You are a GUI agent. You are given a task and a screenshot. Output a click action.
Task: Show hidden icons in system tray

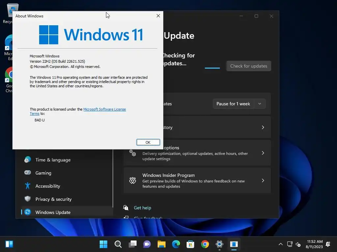pos(281,244)
